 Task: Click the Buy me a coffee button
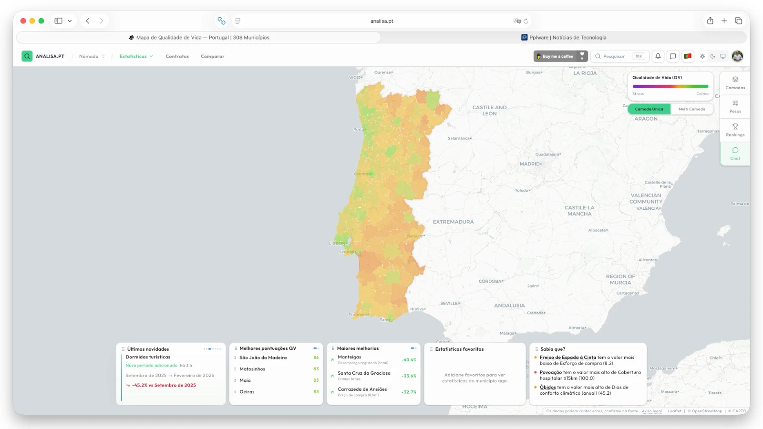[557, 56]
